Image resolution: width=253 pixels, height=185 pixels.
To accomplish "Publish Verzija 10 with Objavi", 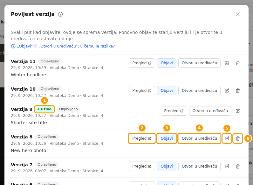I will [x=167, y=91].
